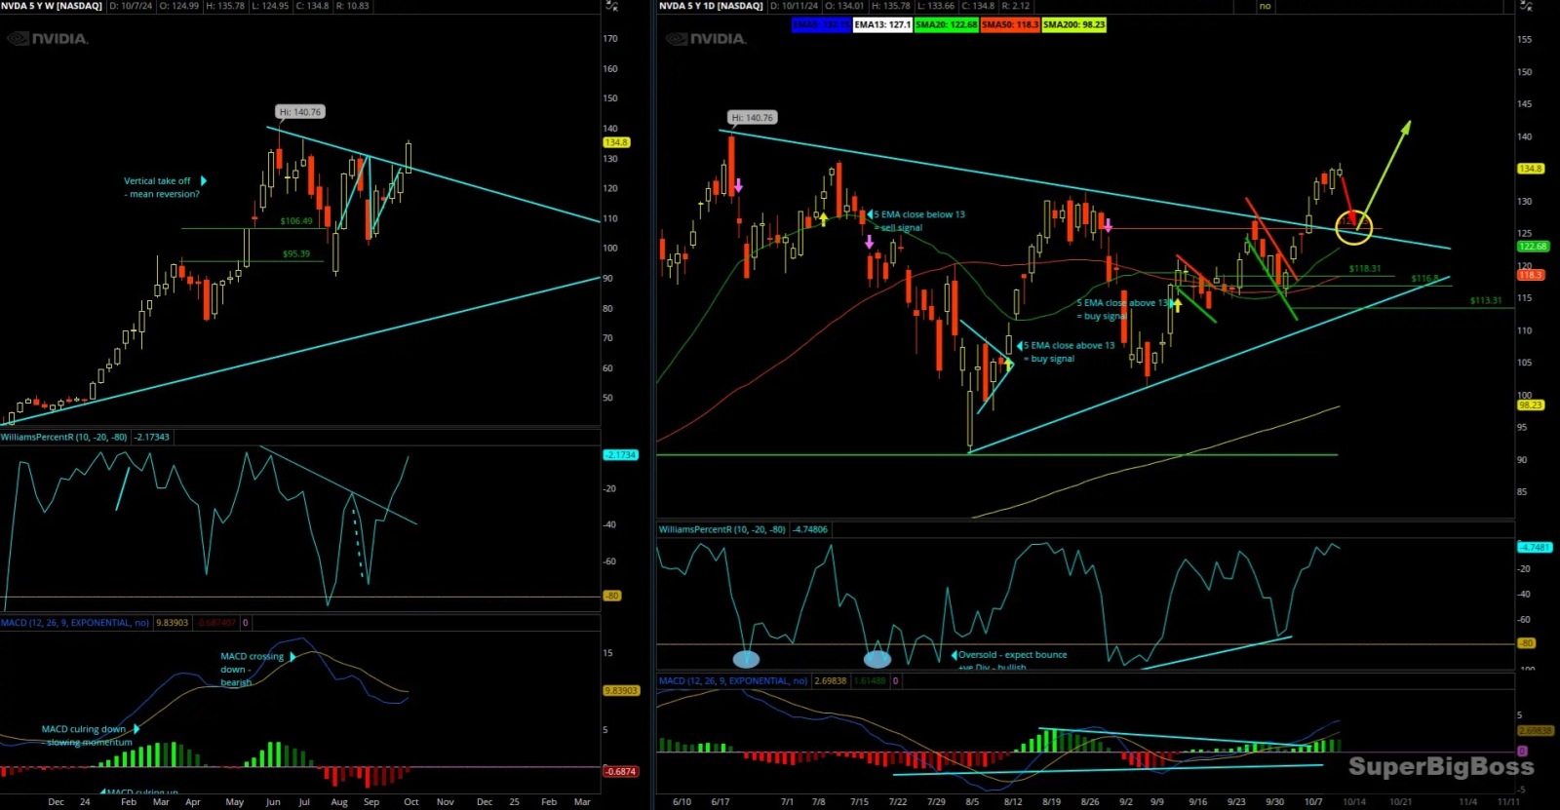Select the 134.8 price bubble on weekly axis

pos(616,142)
